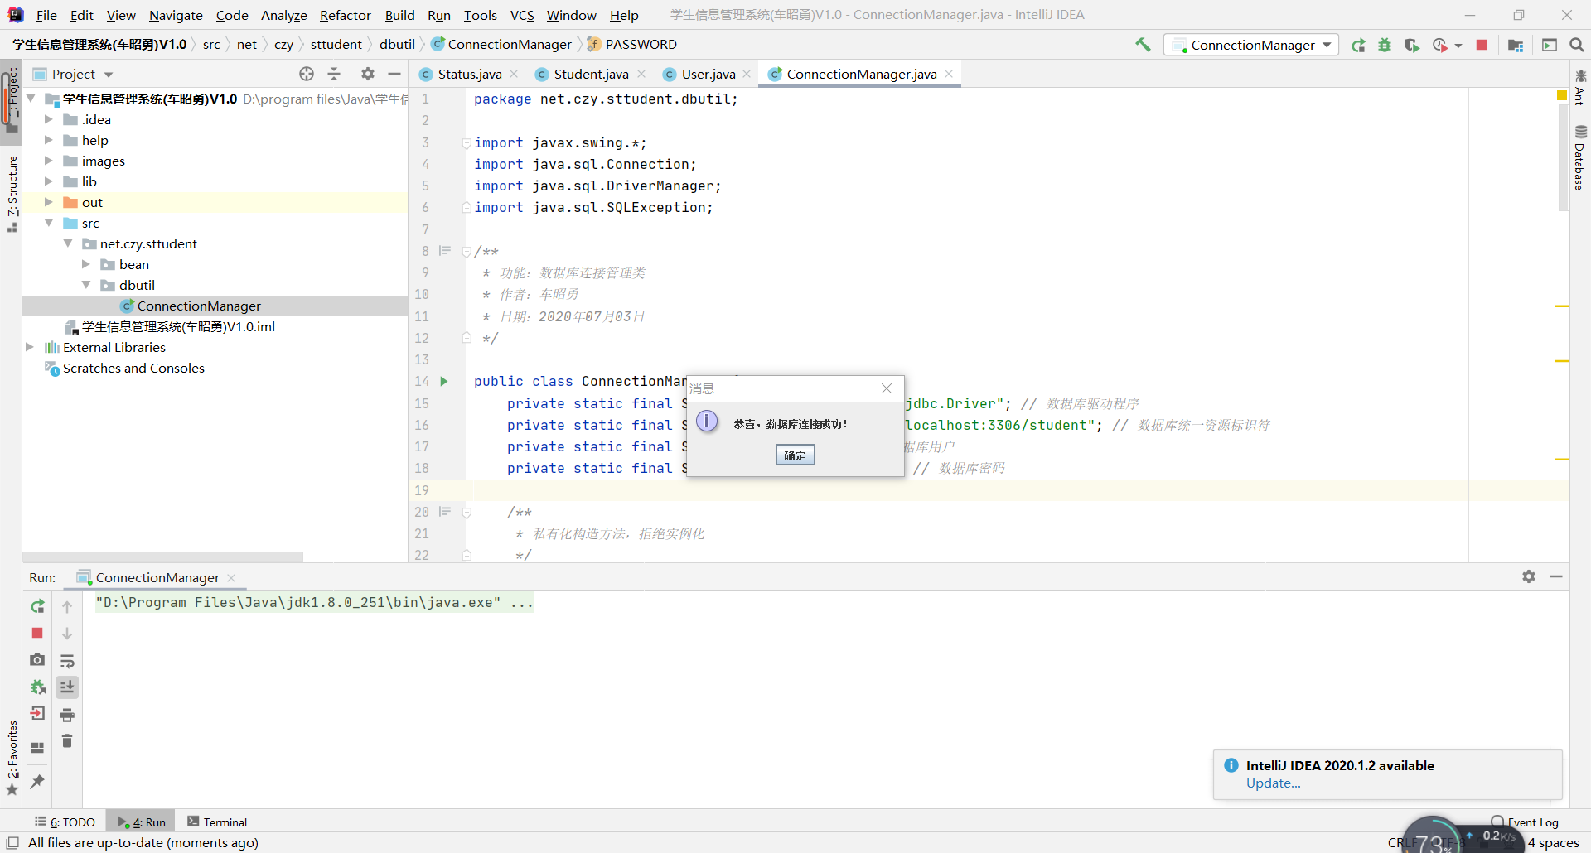
Task: Open the VCS menu
Action: coord(522,15)
